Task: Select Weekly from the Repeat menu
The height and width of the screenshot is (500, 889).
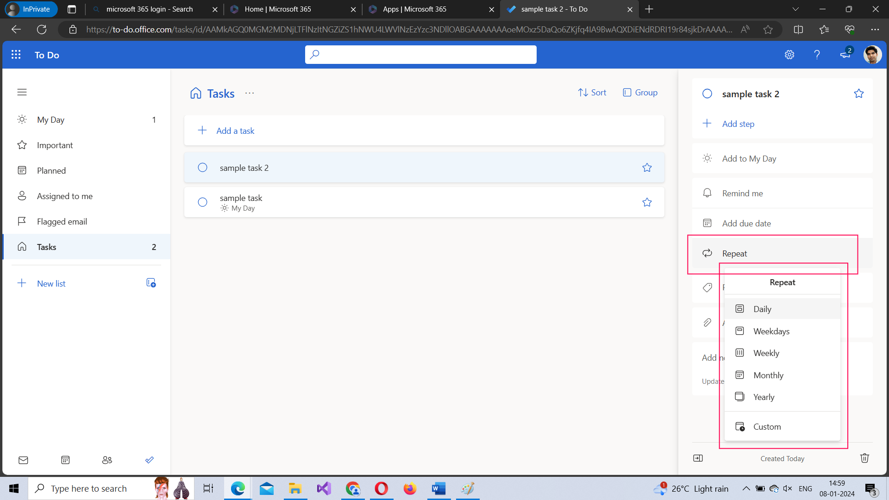Action: point(766,353)
